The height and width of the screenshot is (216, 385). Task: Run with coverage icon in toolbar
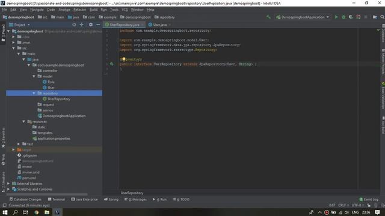point(351,17)
